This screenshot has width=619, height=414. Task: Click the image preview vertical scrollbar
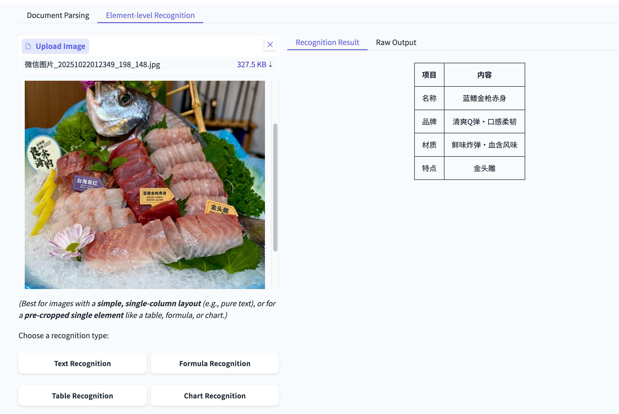point(275,187)
